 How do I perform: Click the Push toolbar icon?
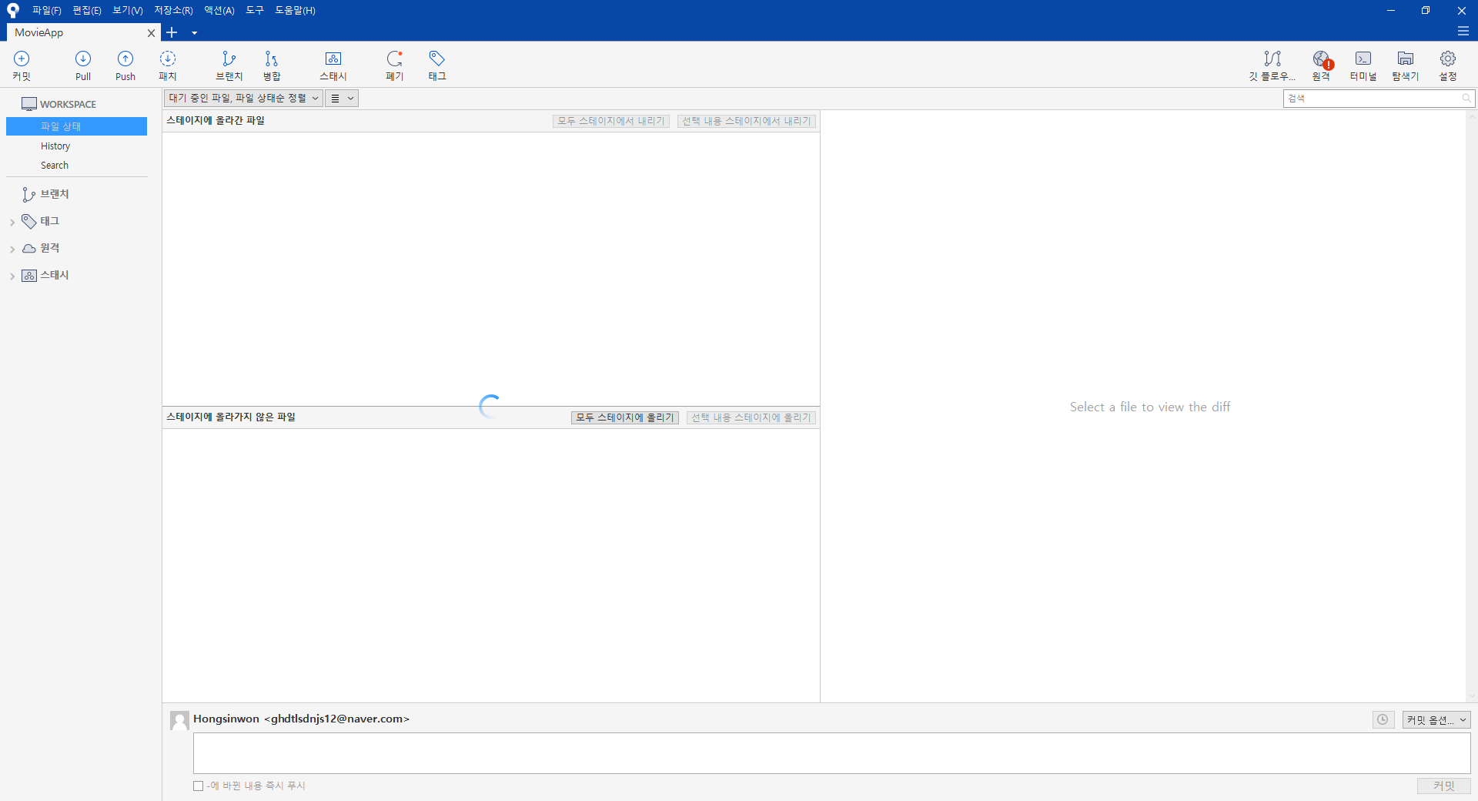click(x=125, y=65)
